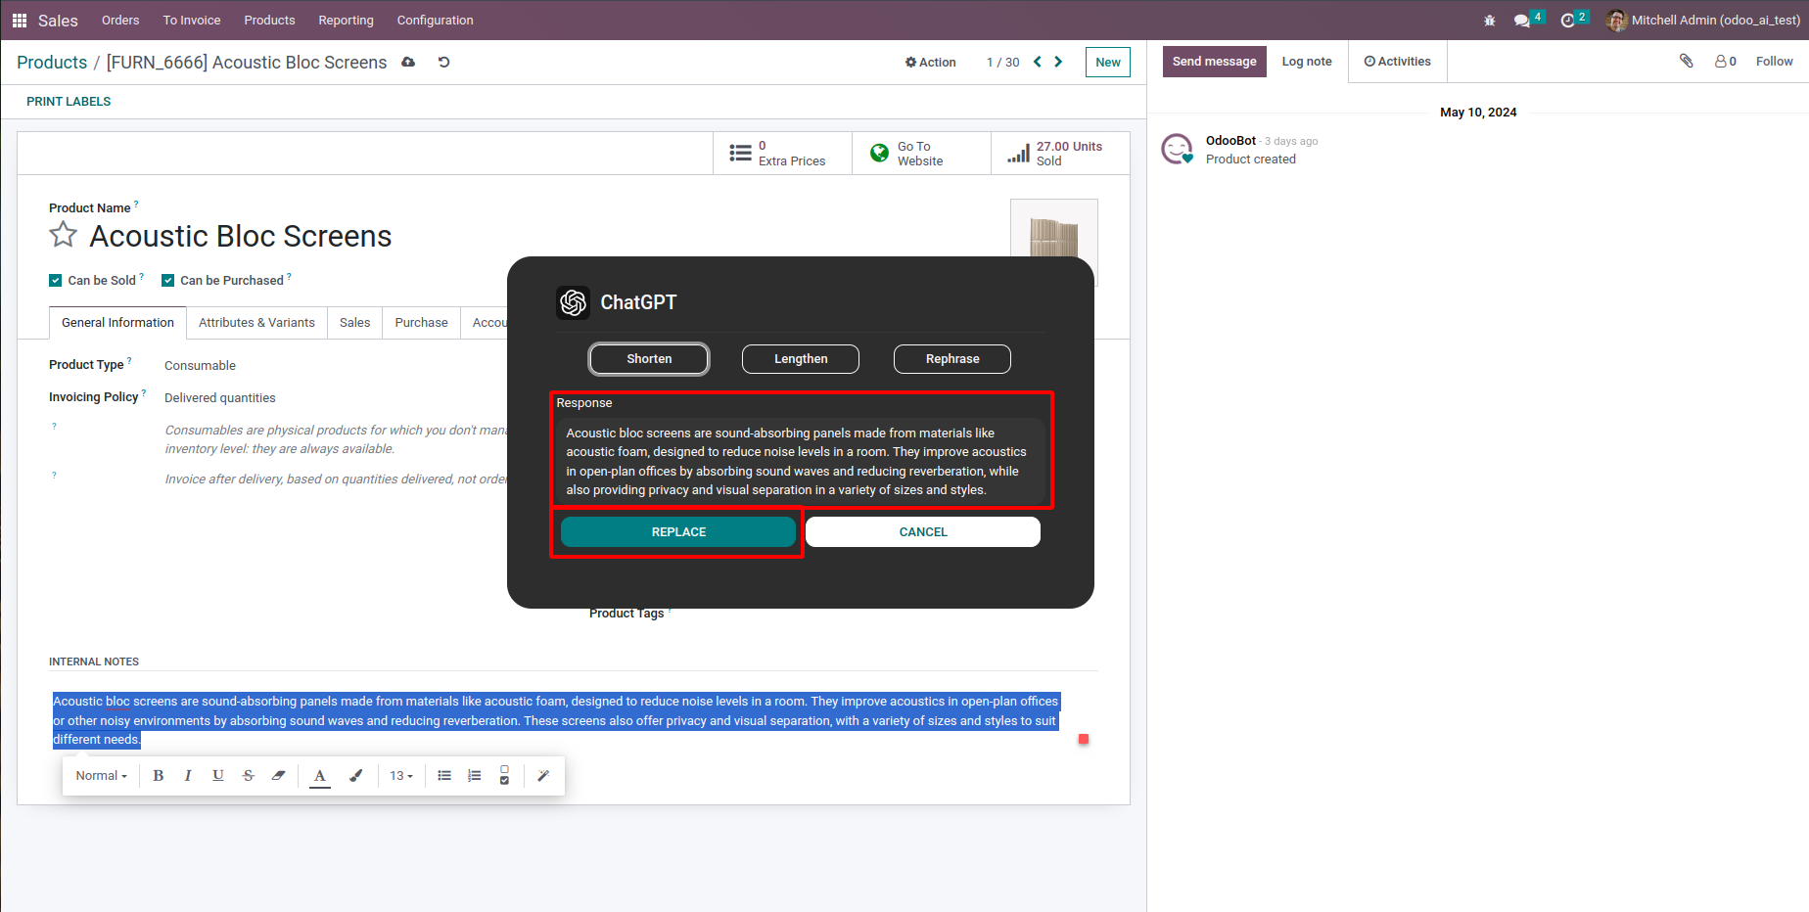Open the debug bug icon menu
Screen dimensions: 1809x912
click(1490, 21)
